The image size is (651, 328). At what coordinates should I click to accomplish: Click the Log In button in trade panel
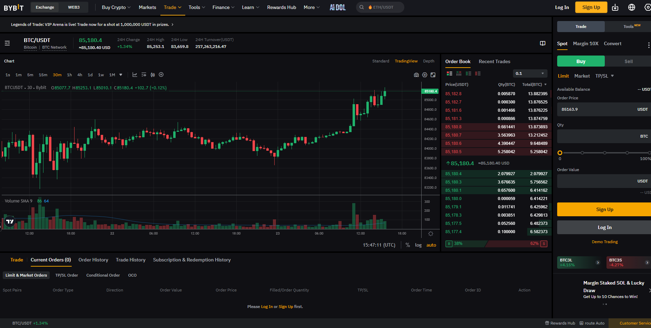coord(604,227)
